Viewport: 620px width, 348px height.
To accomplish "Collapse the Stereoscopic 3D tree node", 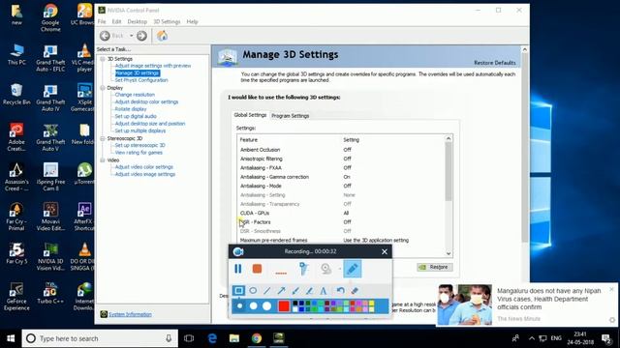I will coord(103,138).
